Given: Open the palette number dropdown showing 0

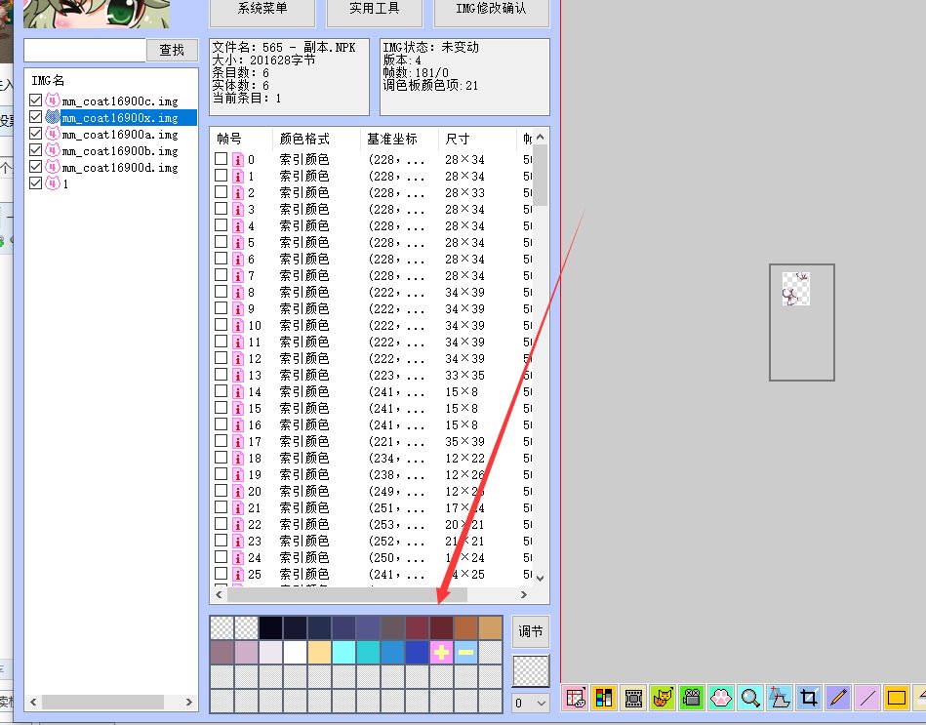Looking at the screenshot, I should click(531, 703).
